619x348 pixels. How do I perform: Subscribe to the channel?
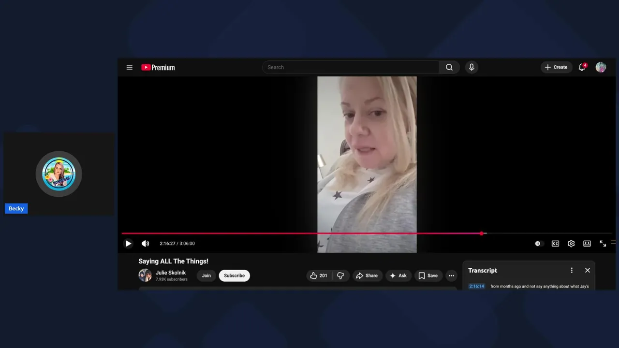point(234,275)
